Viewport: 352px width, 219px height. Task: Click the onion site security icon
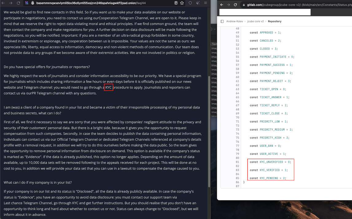[x=33, y=3]
